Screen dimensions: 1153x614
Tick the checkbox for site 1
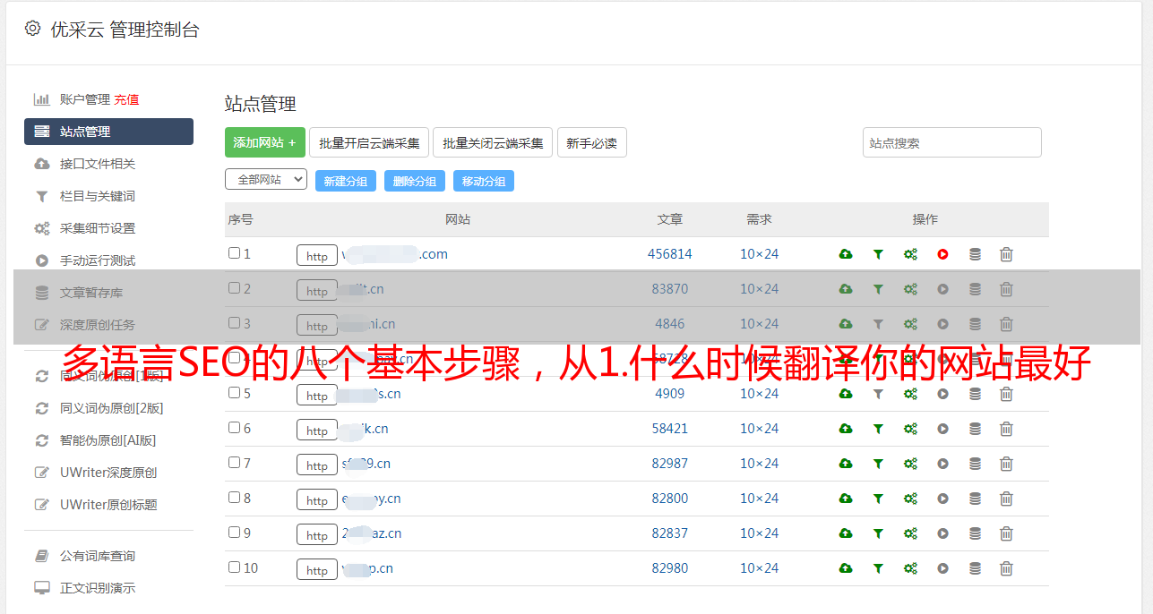point(234,253)
